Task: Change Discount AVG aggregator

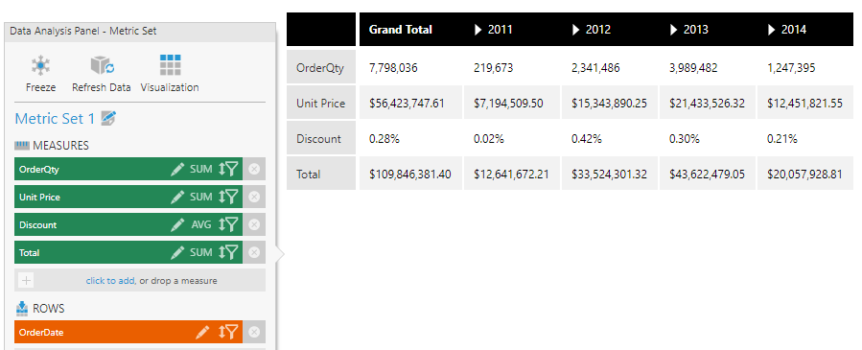Action: 201,224
